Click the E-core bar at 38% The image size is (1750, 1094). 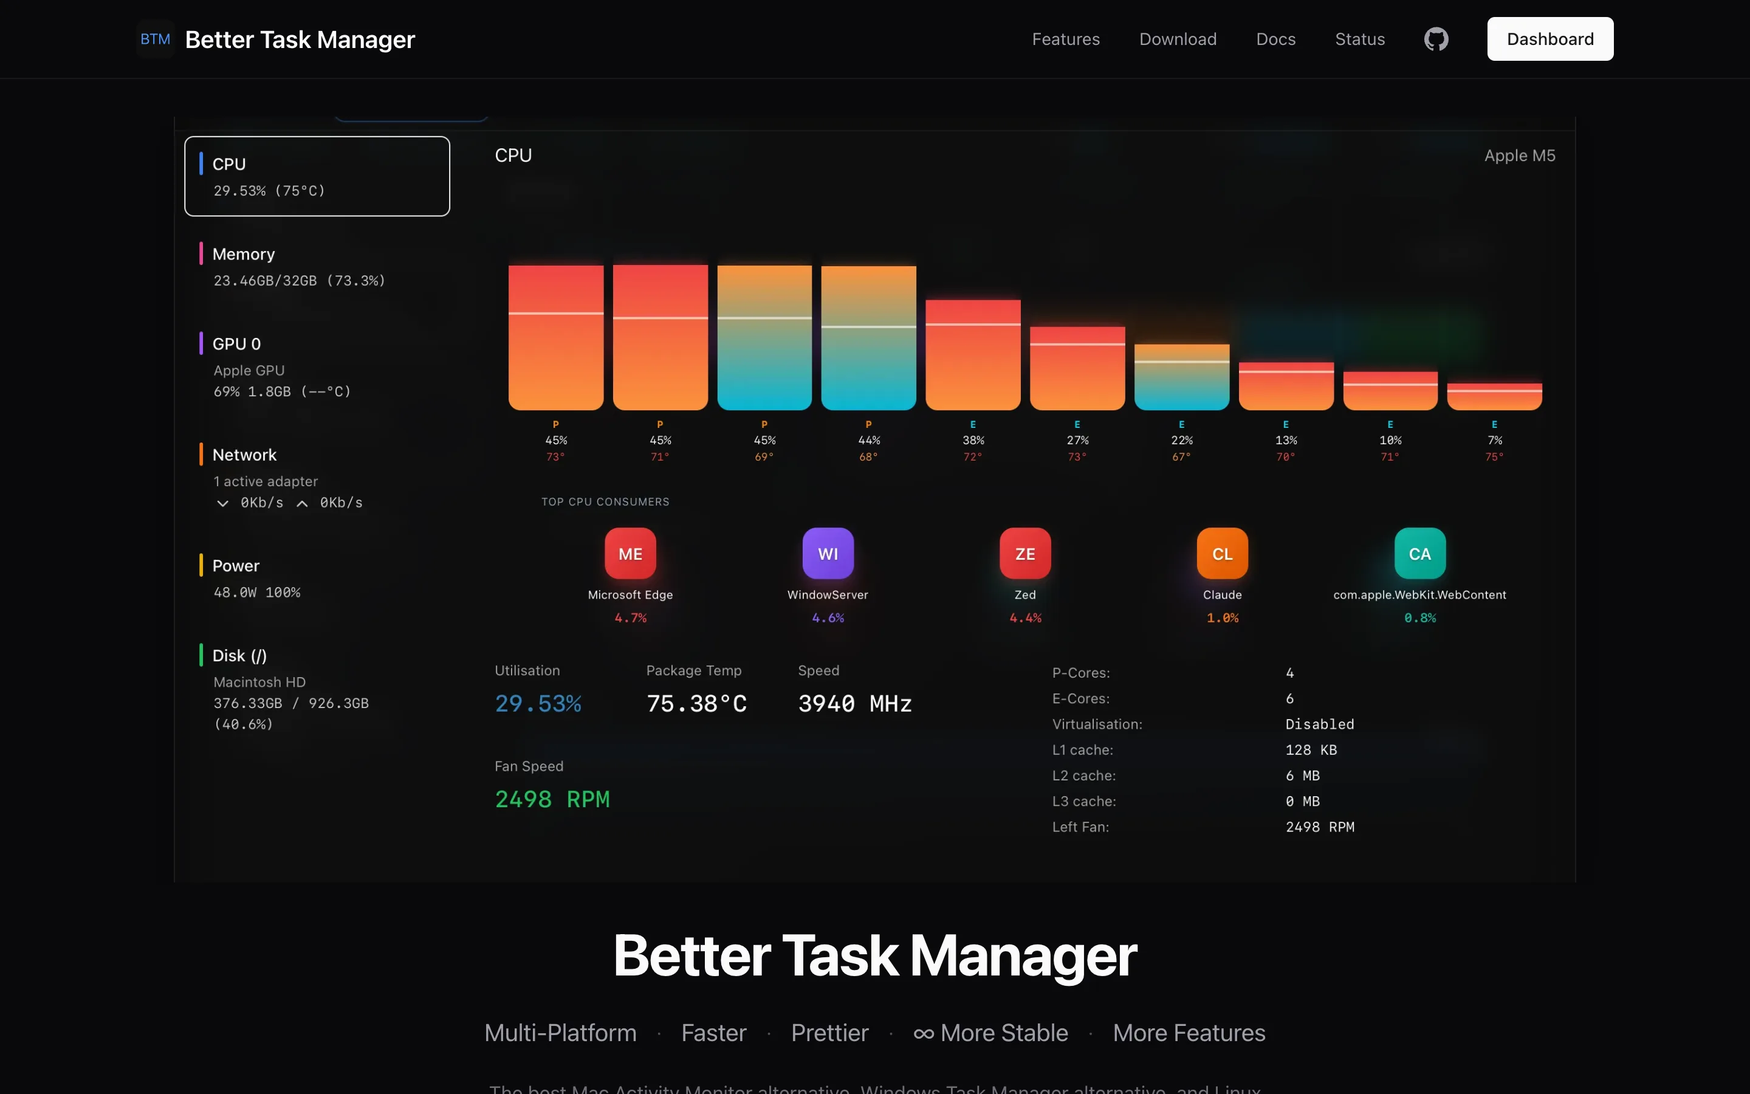(x=973, y=354)
